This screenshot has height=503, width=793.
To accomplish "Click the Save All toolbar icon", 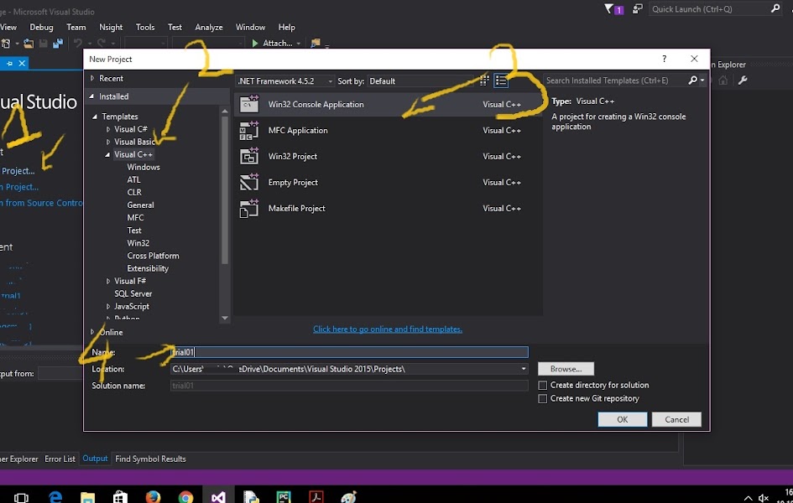I will tap(58, 44).
